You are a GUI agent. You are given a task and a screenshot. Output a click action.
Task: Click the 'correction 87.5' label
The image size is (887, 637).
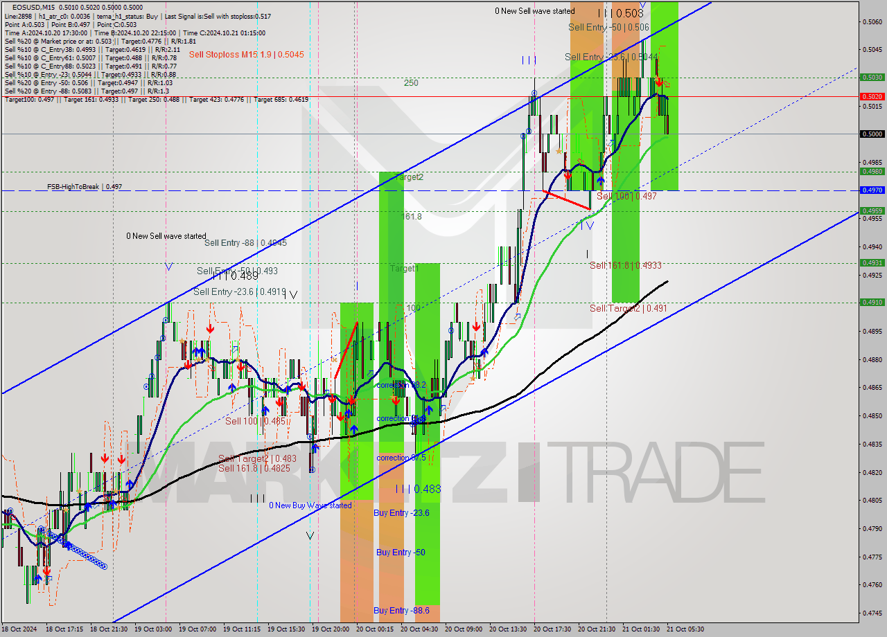point(401,458)
